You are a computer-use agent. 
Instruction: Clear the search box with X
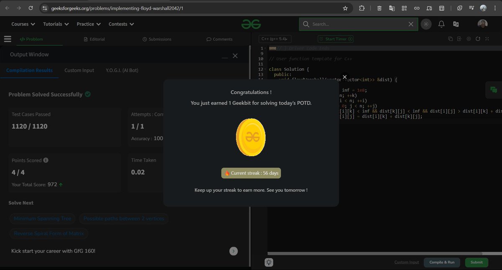[x=411, y=24]
